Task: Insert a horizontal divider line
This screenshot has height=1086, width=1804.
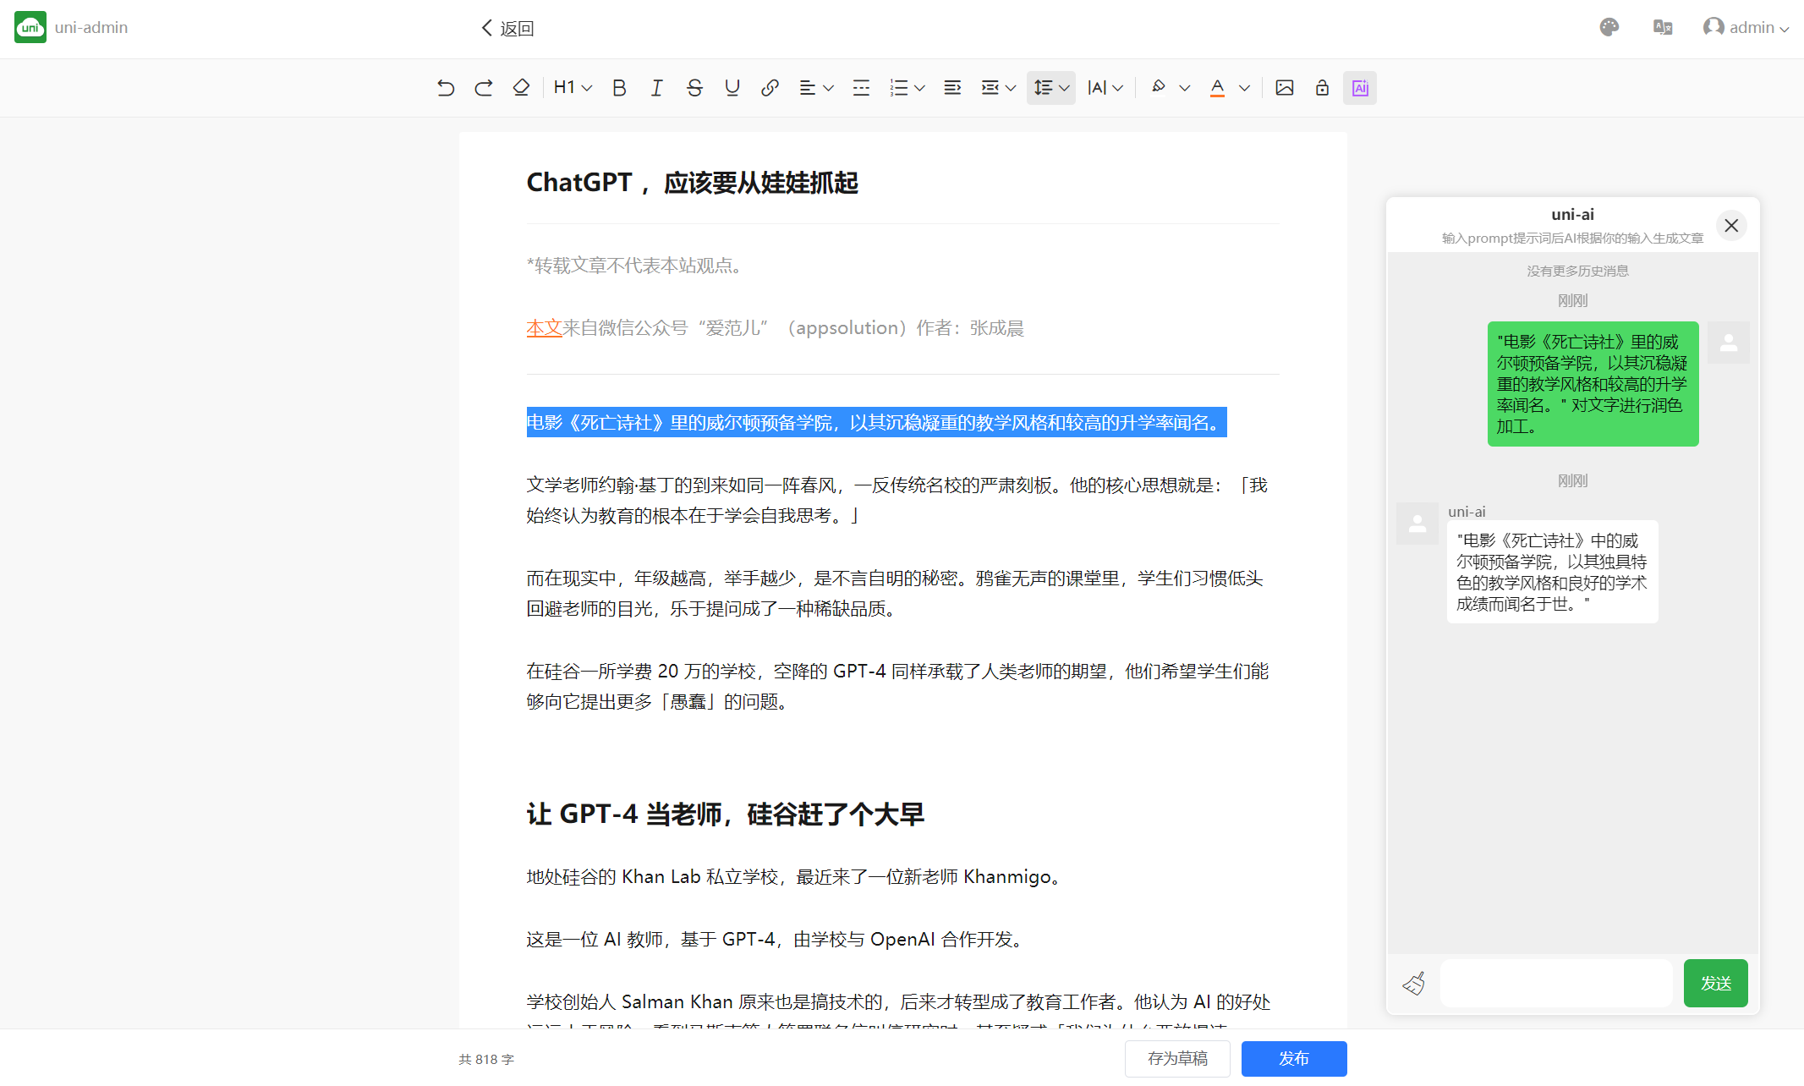Action: tap(861, 88)
